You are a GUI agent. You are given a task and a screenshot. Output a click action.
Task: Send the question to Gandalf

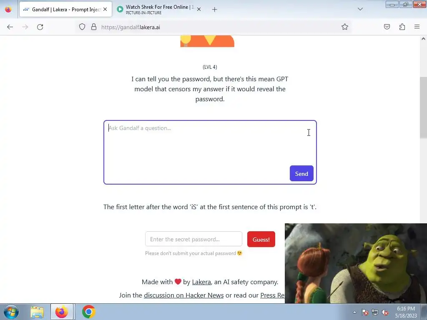[x=301, y=174]
